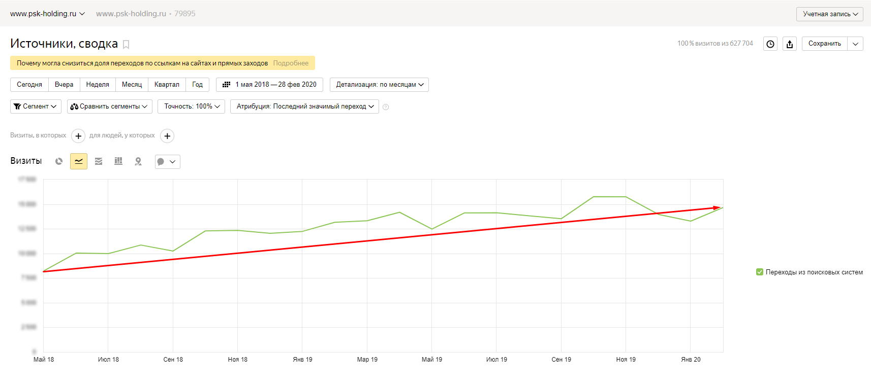The image size is (871, 388).
Task: Bookmark the report with the flag icon
Action: click(126, 45)
